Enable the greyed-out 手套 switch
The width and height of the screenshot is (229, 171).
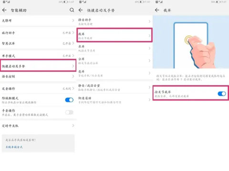(69, 112)
